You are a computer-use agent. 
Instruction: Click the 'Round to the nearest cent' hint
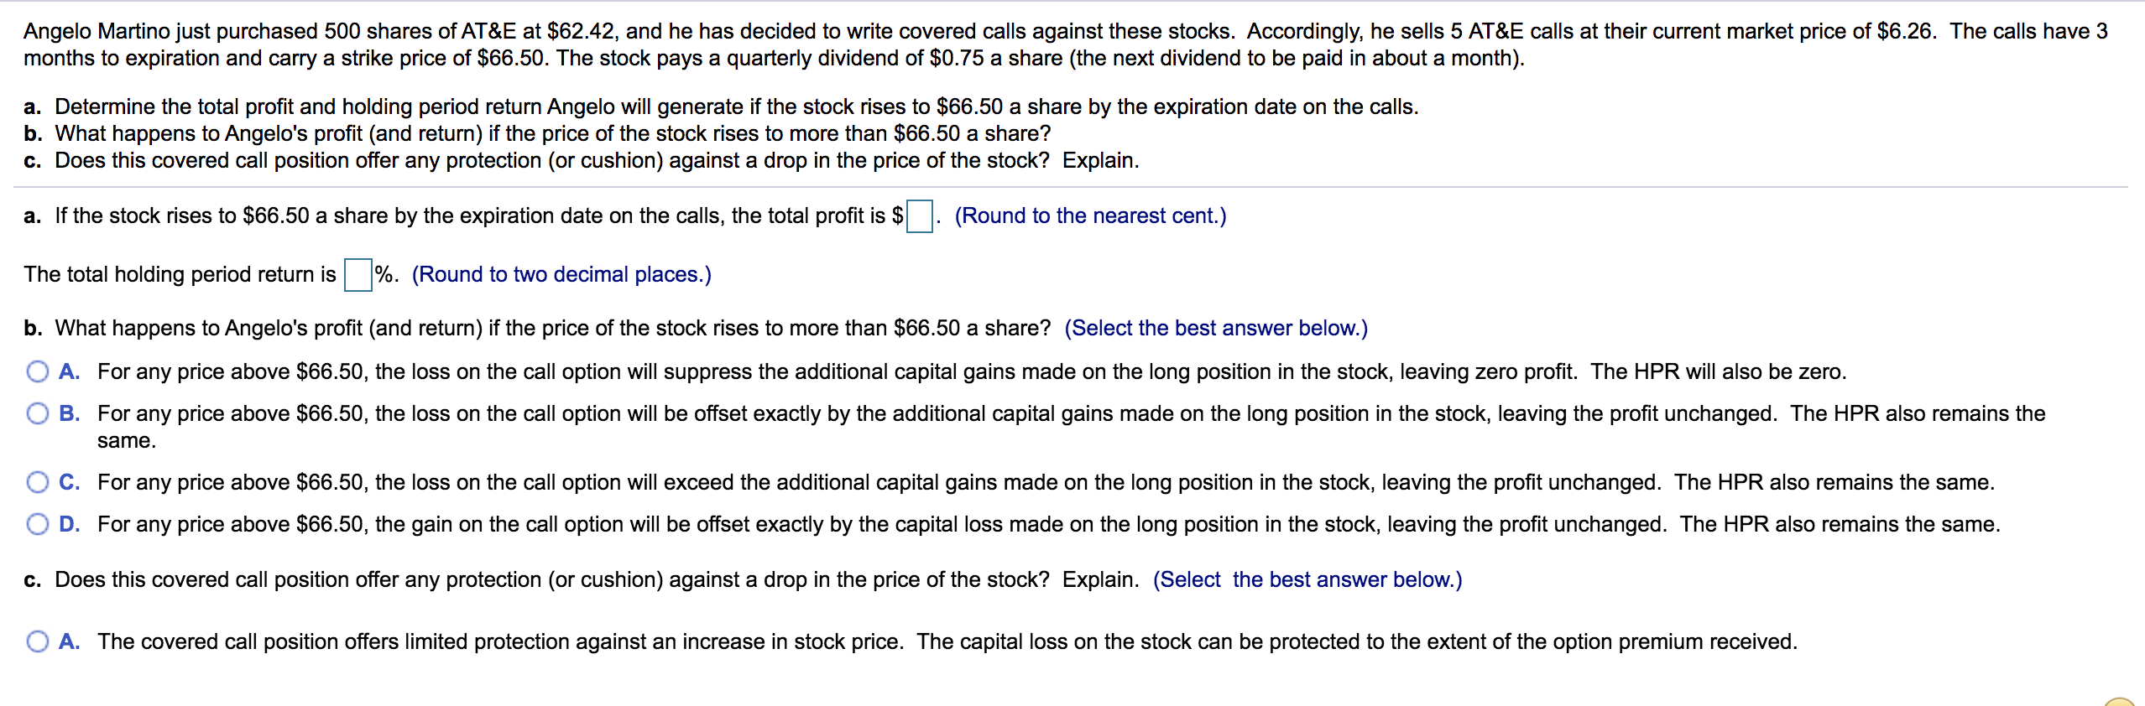coord(1090,216)
